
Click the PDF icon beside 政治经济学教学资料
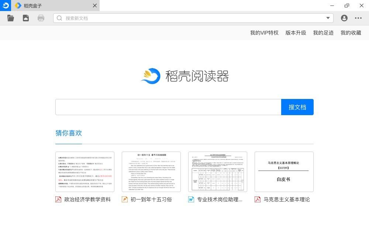click(x=58, y=199)
